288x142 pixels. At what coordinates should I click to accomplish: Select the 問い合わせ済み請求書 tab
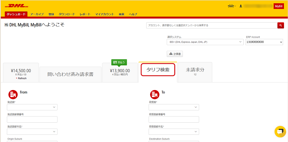pos(71,75)
